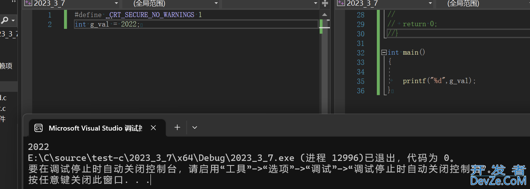Screen dimensions: 530x189
Task: Click the line "#define _CRT_SECURE_NO_WARNINGS 1"
Action: click(x=138, y=15)
